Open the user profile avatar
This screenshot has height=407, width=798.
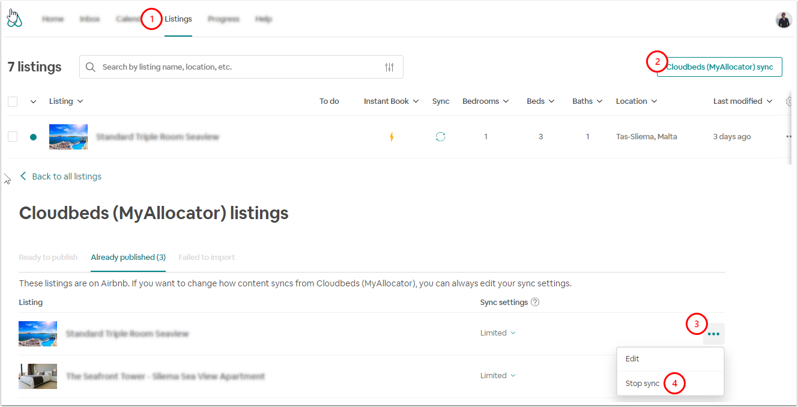(x=784, y=20)
